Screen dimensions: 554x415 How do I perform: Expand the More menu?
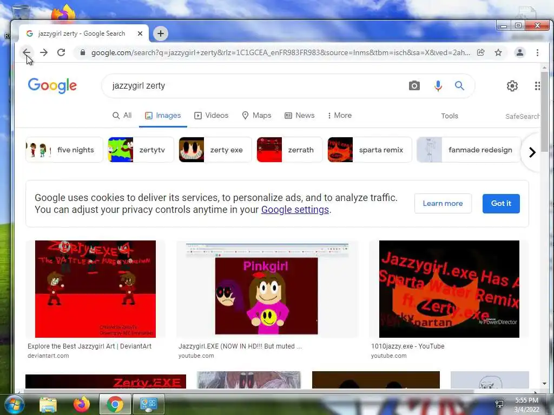click(x=340, y=116)
